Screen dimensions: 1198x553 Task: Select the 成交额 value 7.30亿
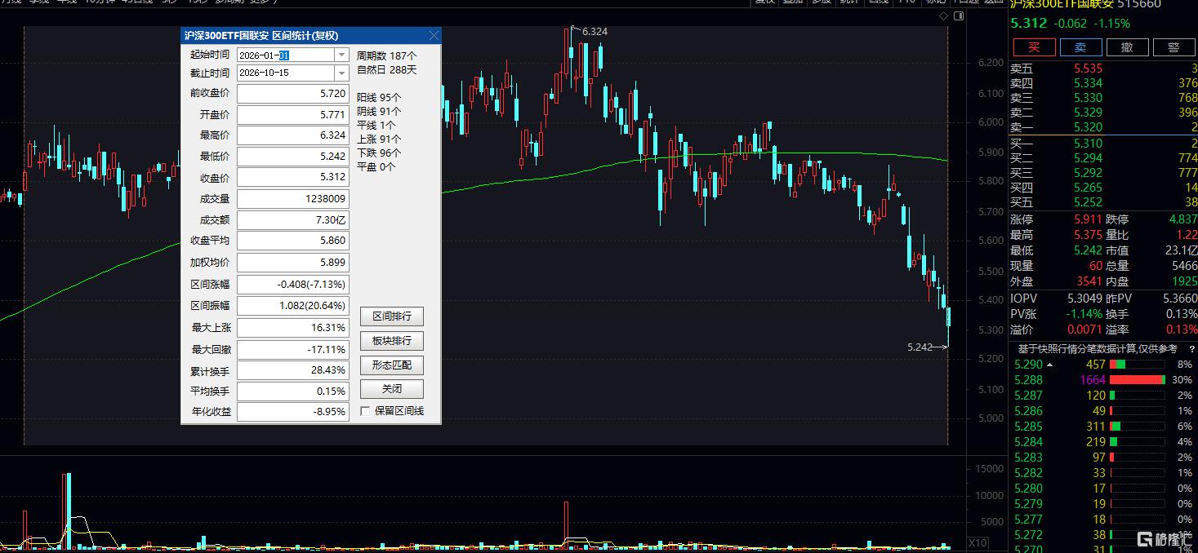pos(292,219)
